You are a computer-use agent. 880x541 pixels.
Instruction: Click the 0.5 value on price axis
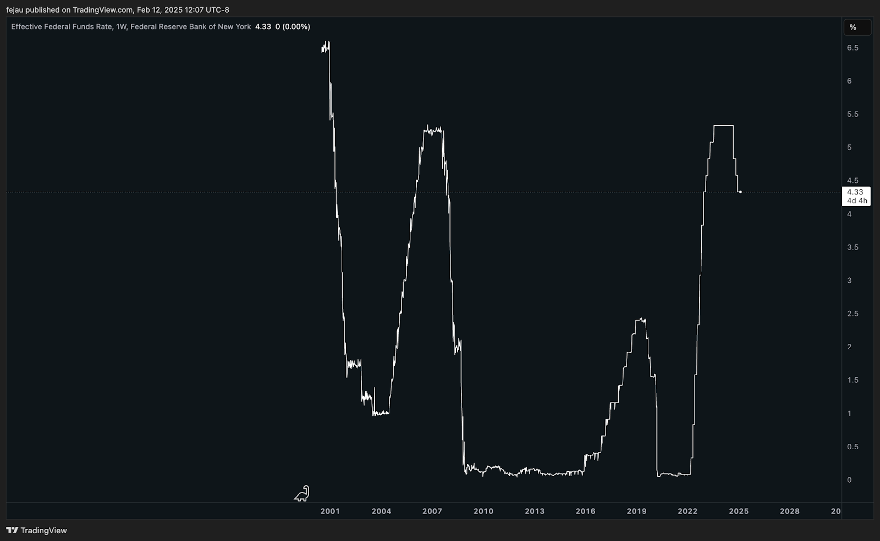(853, 447)
